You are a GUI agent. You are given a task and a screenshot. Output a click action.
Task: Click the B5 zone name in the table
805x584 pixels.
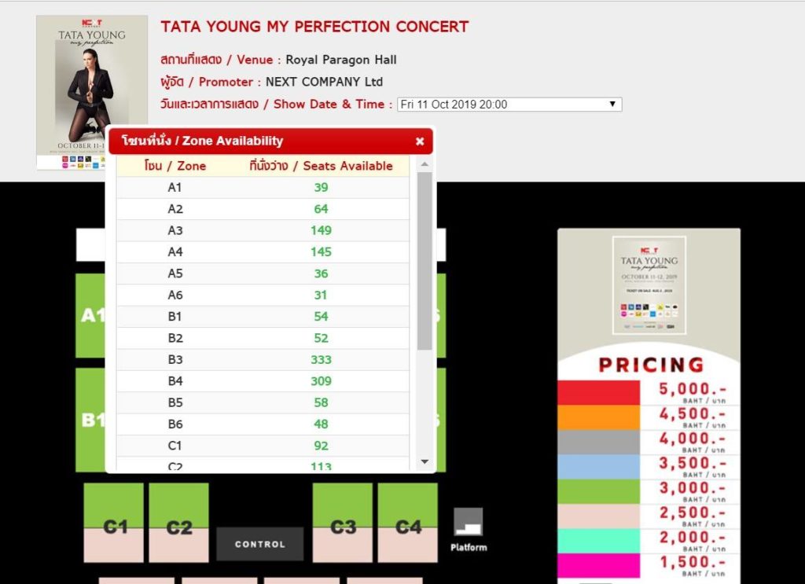point(175,403)
